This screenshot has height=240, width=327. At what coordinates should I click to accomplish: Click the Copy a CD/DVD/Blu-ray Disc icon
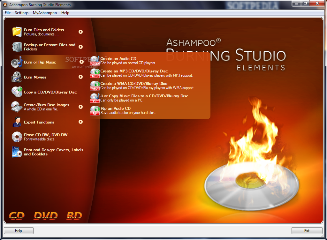pos(17,92)
